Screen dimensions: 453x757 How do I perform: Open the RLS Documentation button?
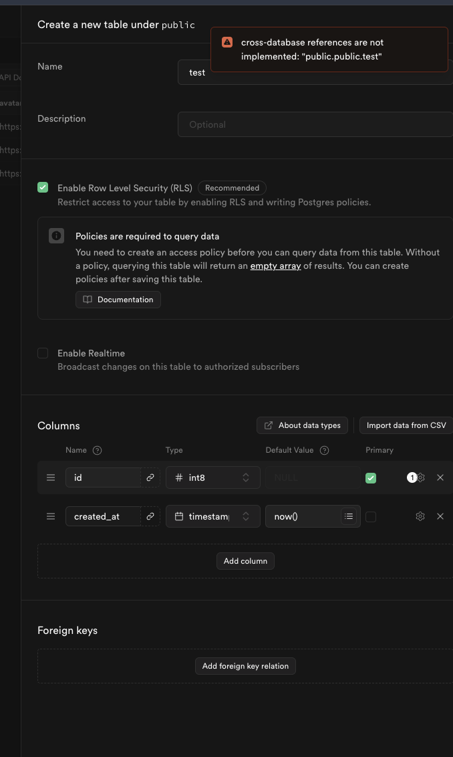(x=118, y=300)
